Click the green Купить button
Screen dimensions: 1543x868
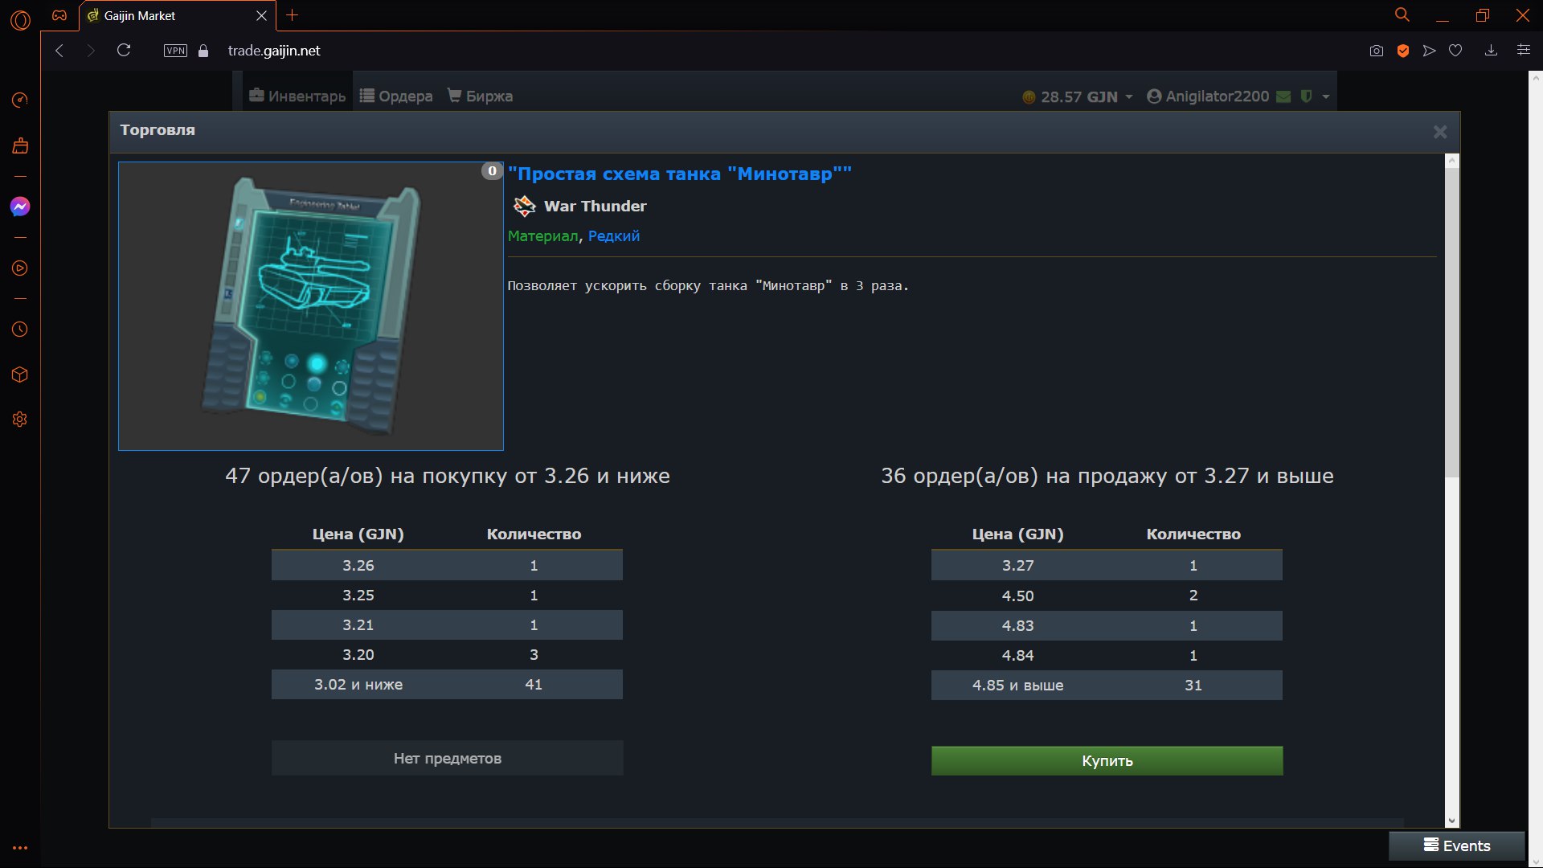pyautogui.click(x=1107, y=761)
